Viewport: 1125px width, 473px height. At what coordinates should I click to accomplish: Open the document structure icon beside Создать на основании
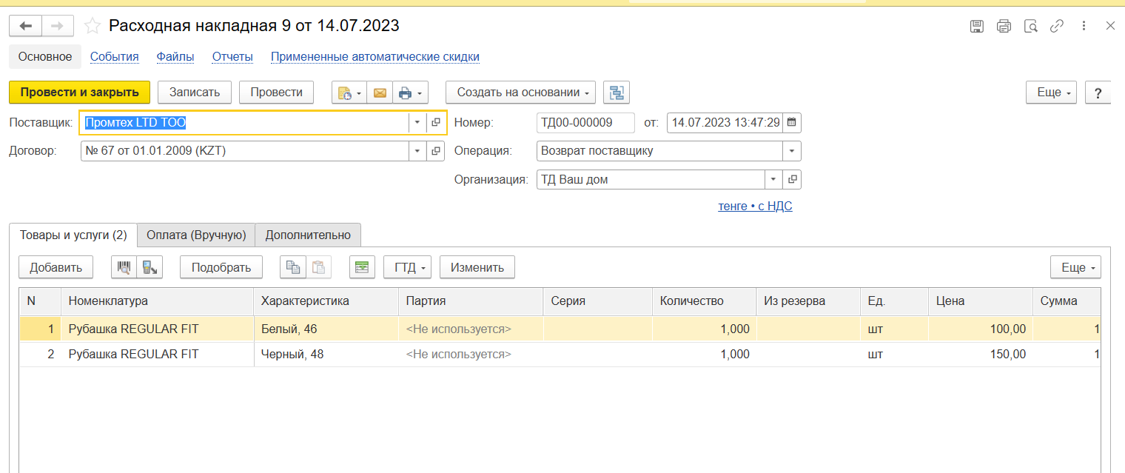coord(616,93)
